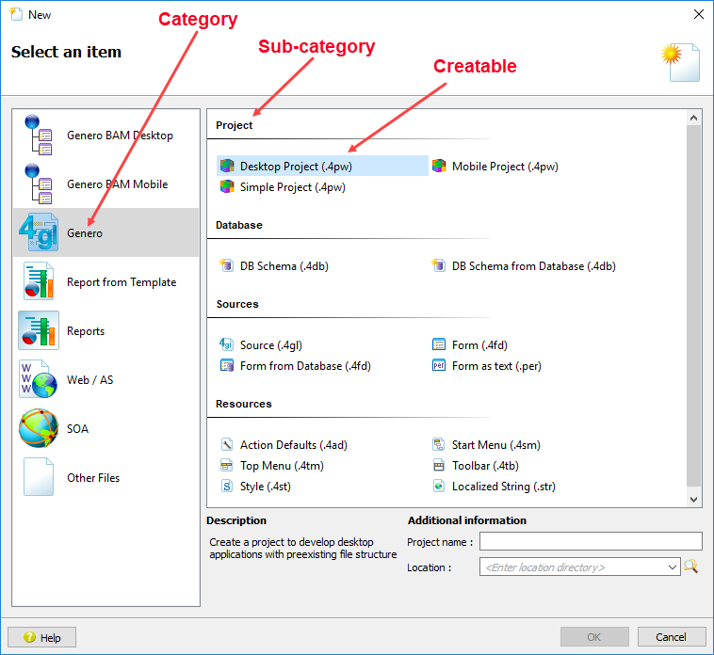714x655 pixels.
Task: Select DB Schema from Database (.4db)
Action: click(x=532, y=266)
